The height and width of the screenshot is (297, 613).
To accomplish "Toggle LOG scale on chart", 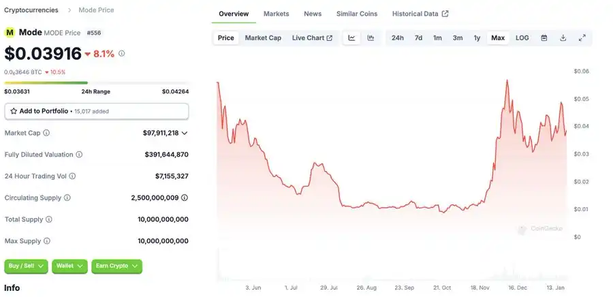I will (522, 38).
